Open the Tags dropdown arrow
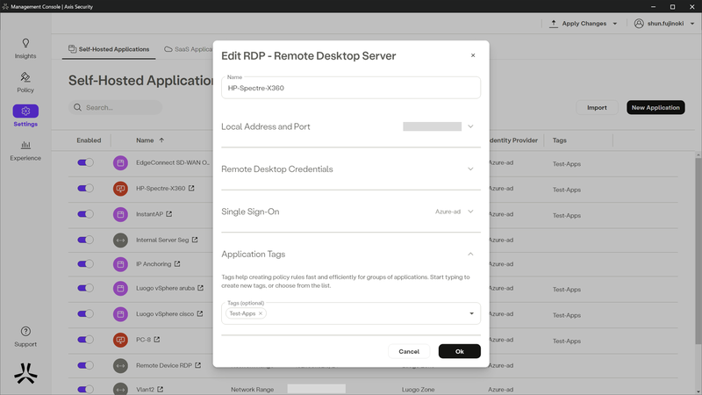This screenshot has height=395, width=702. point(471,313)
